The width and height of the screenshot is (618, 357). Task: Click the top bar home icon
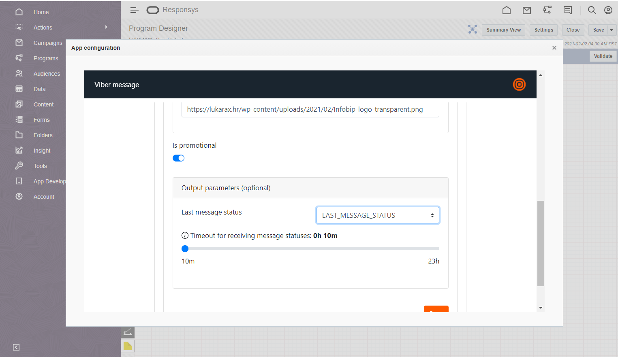506,10
